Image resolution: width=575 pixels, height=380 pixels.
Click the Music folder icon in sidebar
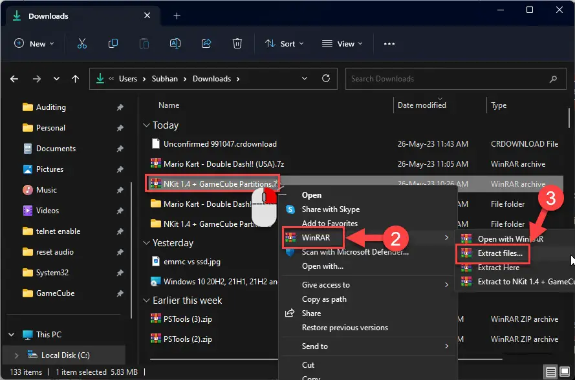click(x=28, y=190)
